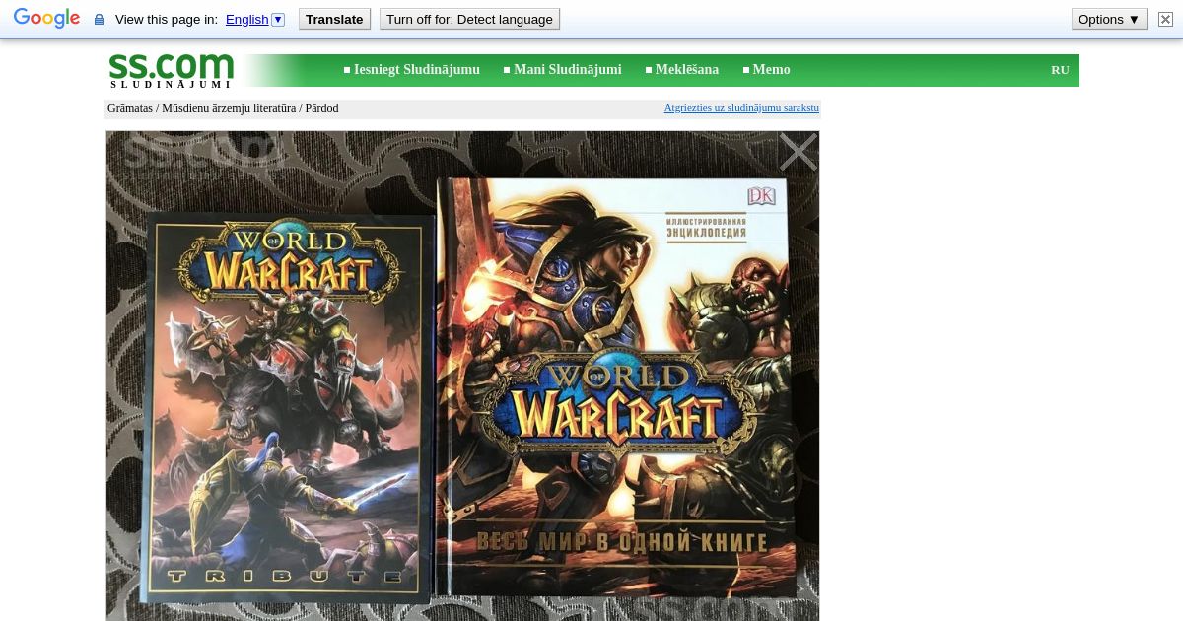Screen dimensions: 1183x621
Task: Turn off translation for Detect language
Action: coord(469,19)
